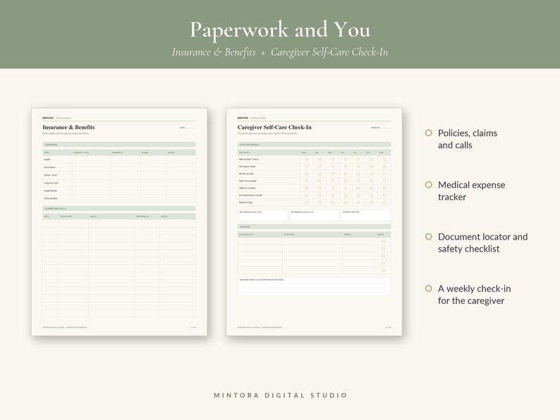Click the 'Prescription' row label
Screen dimensions: 560x420
tap(49, 167)
